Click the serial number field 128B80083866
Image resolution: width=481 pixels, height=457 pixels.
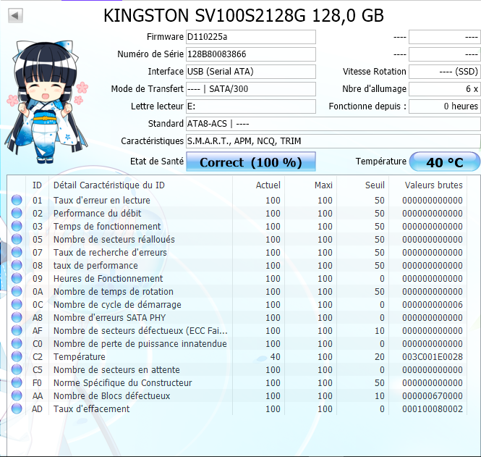point(250,54)
